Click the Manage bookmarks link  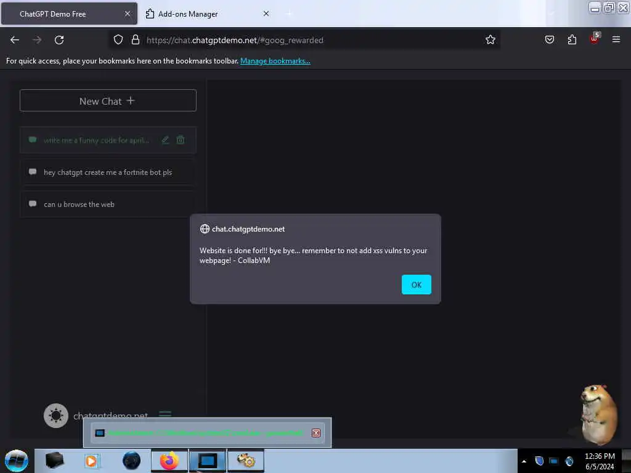[275, 61]
